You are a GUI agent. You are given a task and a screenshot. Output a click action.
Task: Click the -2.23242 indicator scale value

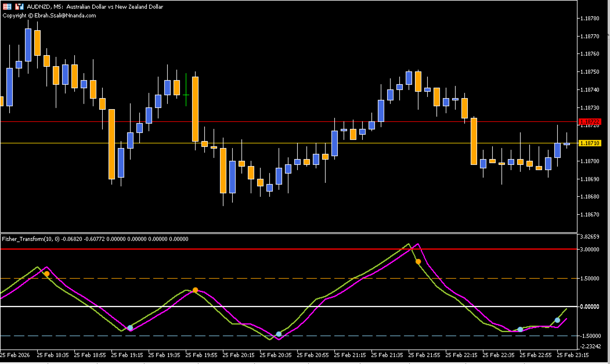point(590,347)
